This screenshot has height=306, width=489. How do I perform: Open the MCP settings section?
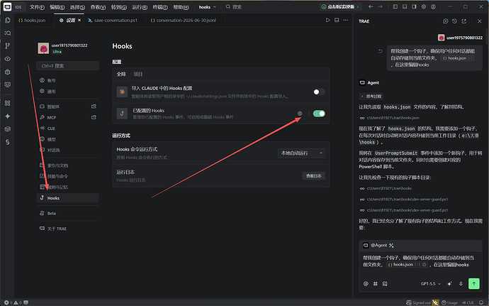click(x=67, y=118)
